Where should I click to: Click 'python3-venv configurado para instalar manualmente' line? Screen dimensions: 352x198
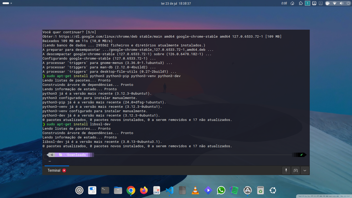click(x=95, y=111)
